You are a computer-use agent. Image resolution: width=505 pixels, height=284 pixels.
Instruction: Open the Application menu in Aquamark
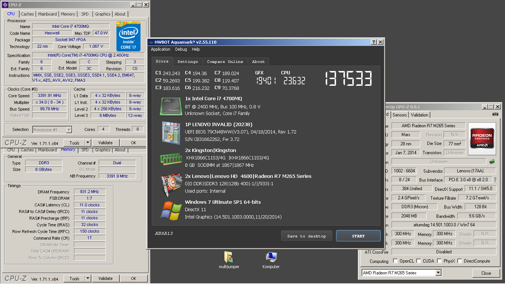[160, 49]
